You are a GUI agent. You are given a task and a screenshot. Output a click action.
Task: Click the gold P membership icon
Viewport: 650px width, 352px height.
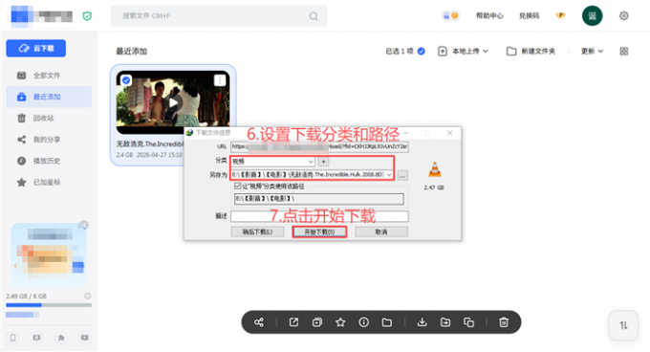tap(560, 15)
